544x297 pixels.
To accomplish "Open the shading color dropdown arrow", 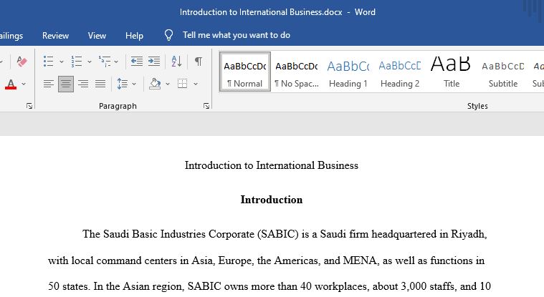I will pyautogui.click(x=168, y=84).
